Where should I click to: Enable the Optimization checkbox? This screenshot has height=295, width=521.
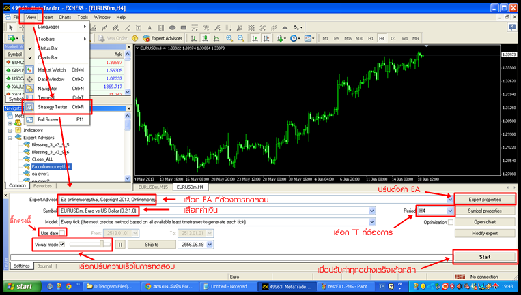451,222
